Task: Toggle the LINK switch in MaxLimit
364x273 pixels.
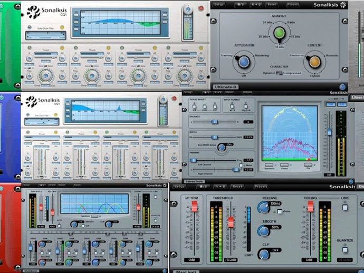Action: click(345, 207)
